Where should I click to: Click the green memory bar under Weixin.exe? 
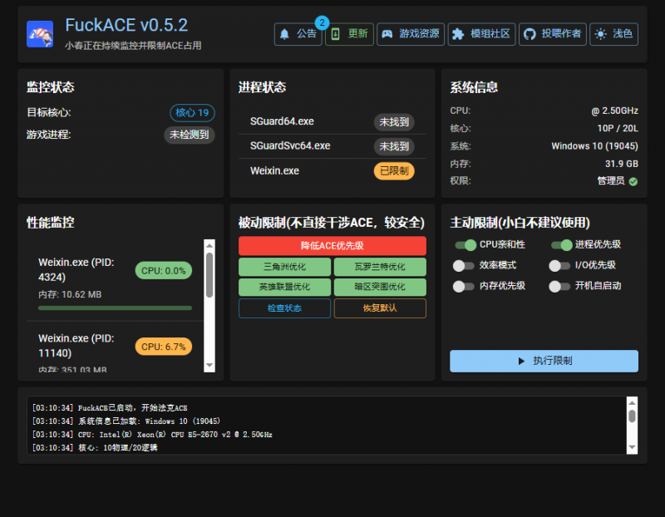pyautogui.click(x=116, y=309)
